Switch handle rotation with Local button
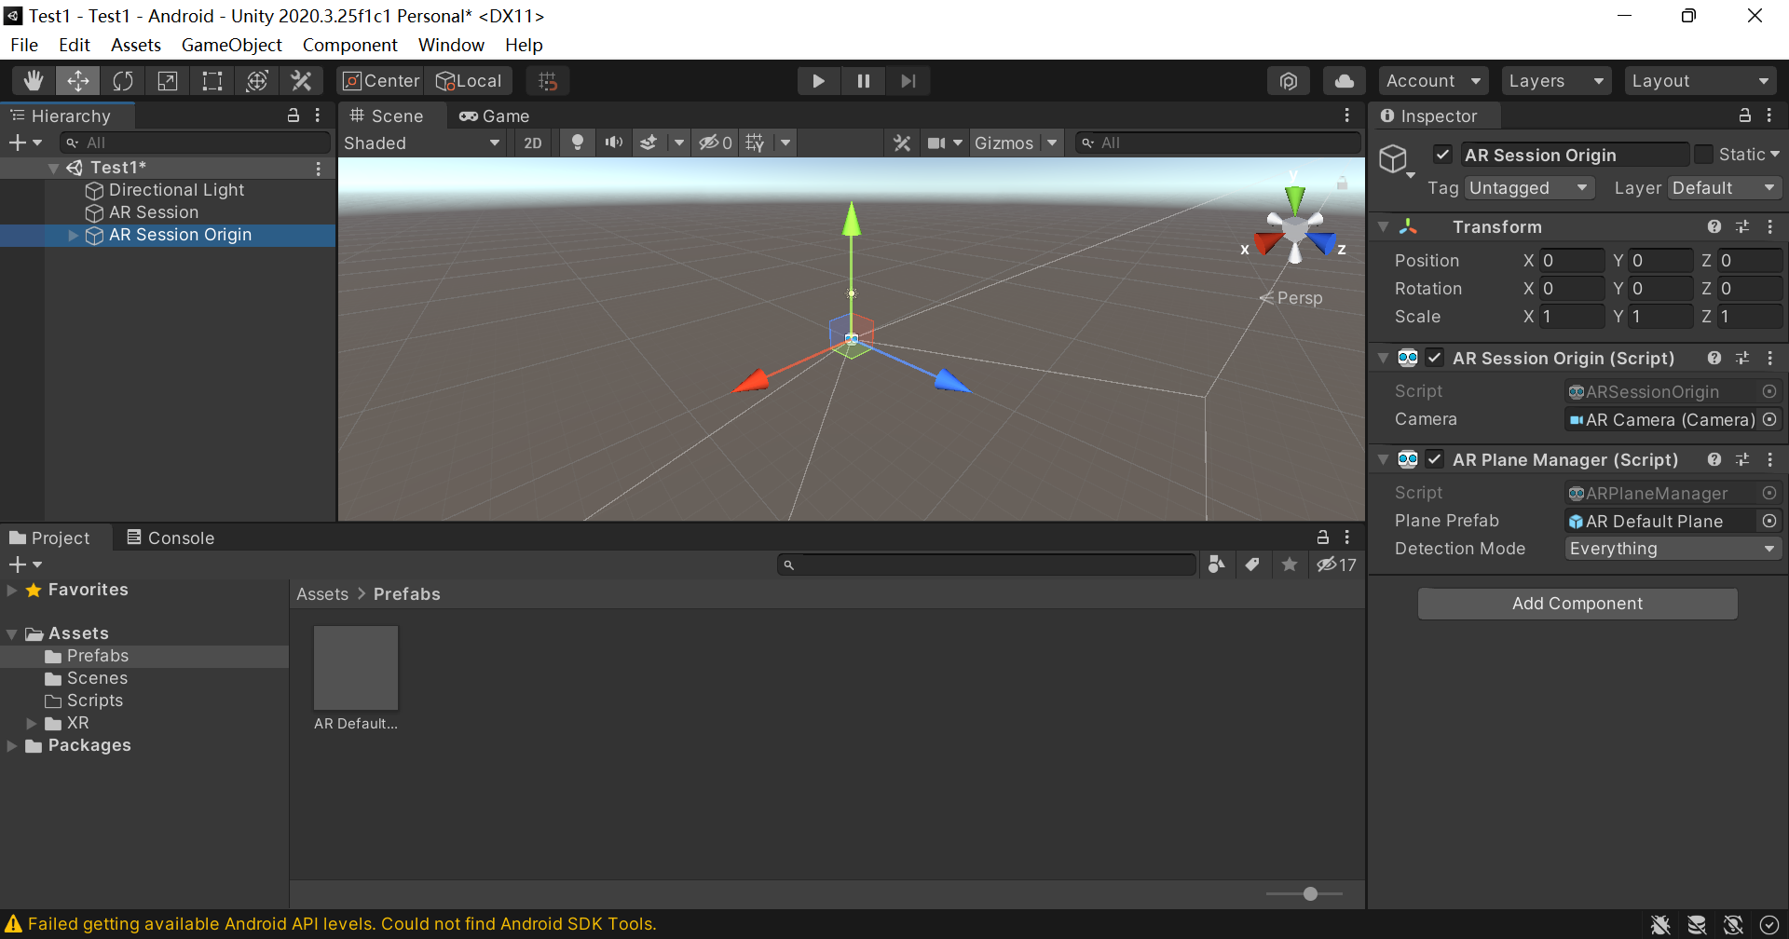 coord(469,81)
